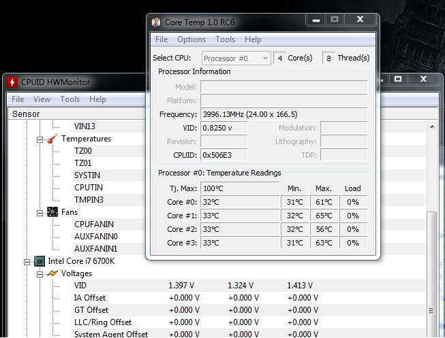Viewport: 445px width, 338px height.
Task: Click the thread count box showing 8
Action: click(328, 58)
